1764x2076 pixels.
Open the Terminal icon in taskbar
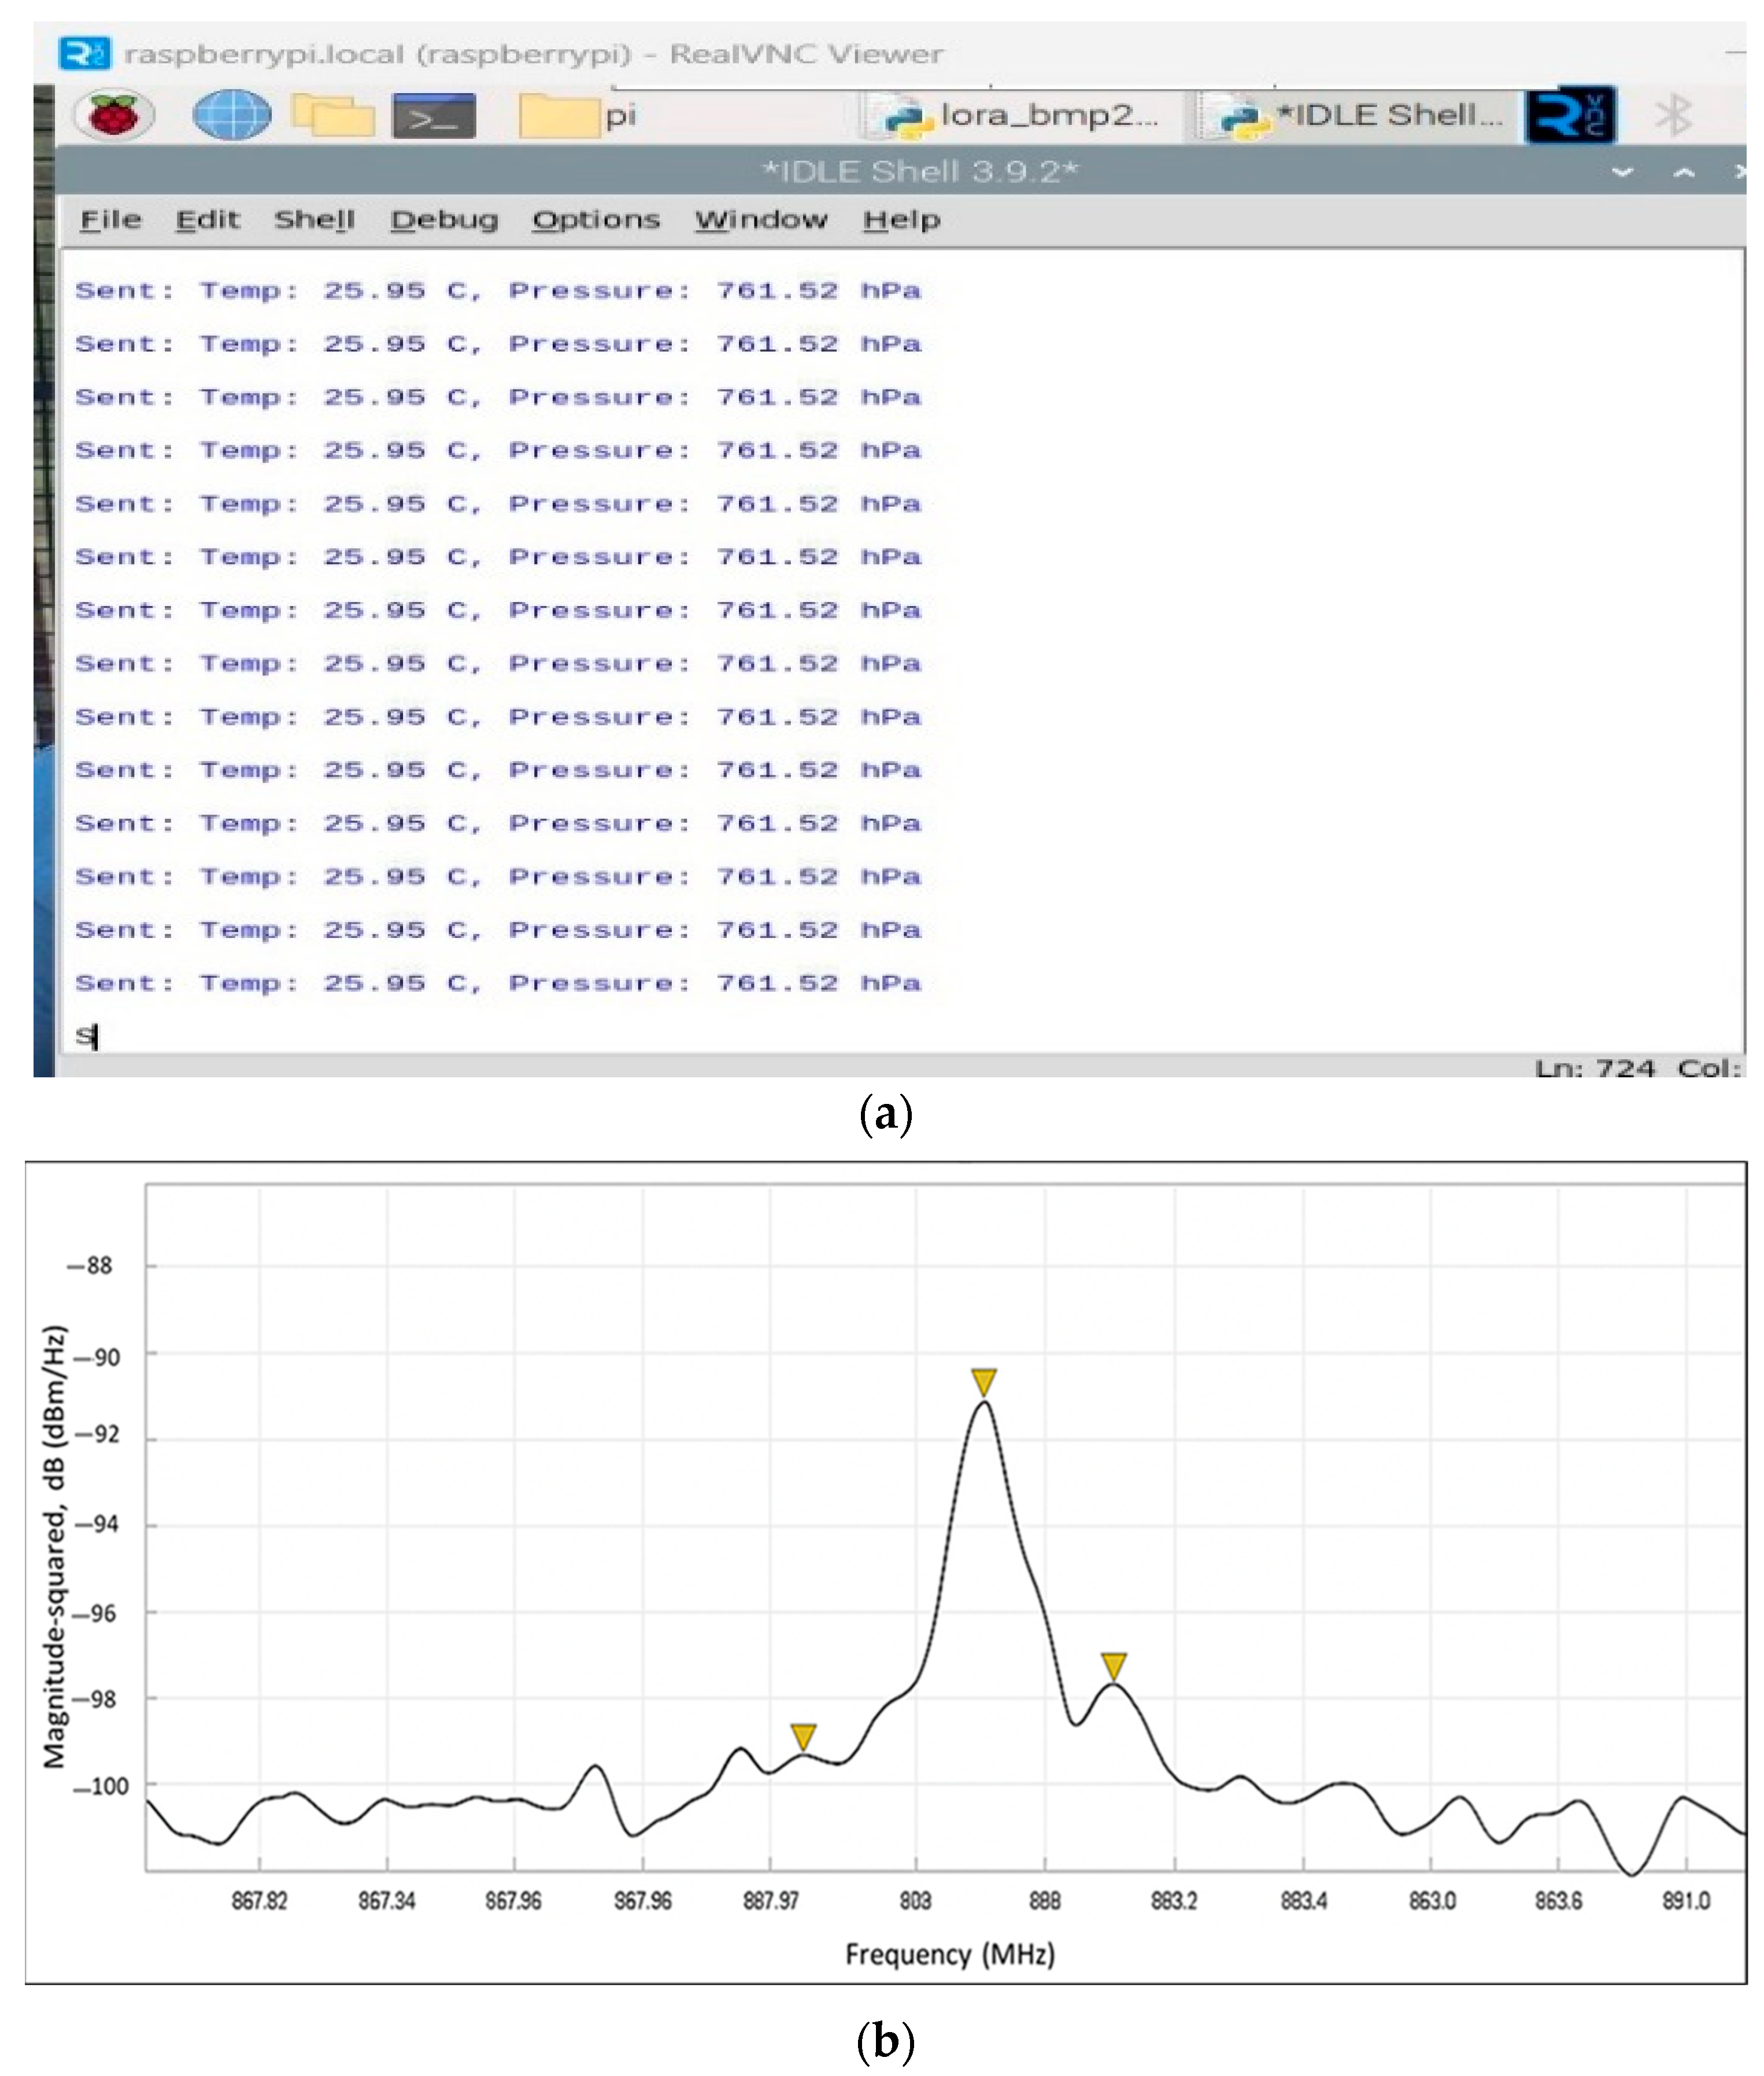433,116
